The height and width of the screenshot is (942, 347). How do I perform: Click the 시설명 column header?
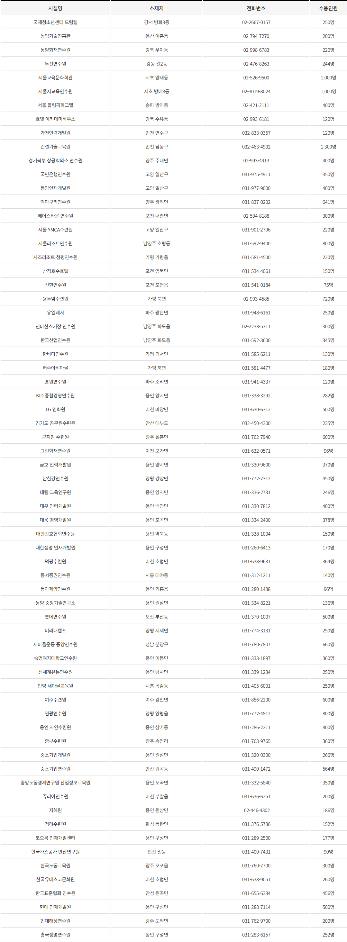point(55,8)
